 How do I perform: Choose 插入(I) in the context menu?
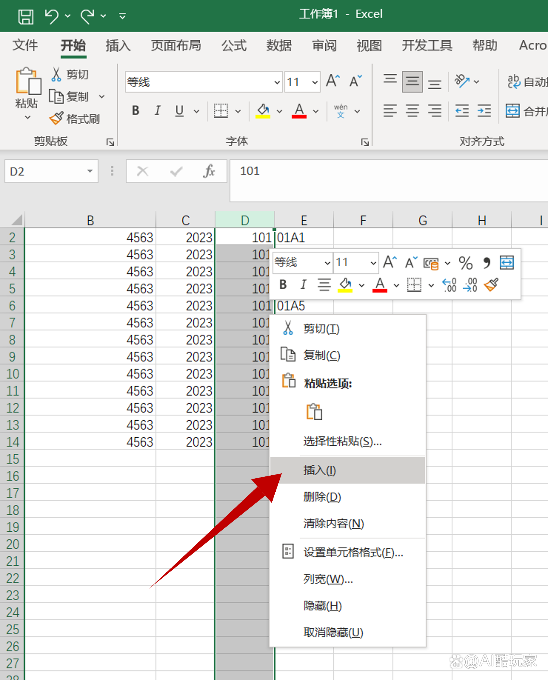pyautogui.click(x=348, y=470)
